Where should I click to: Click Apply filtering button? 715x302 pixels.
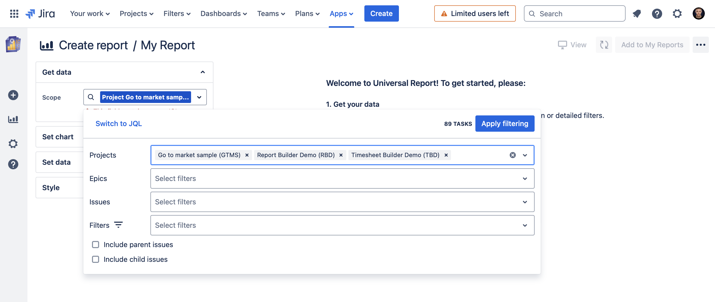(505, 124)
